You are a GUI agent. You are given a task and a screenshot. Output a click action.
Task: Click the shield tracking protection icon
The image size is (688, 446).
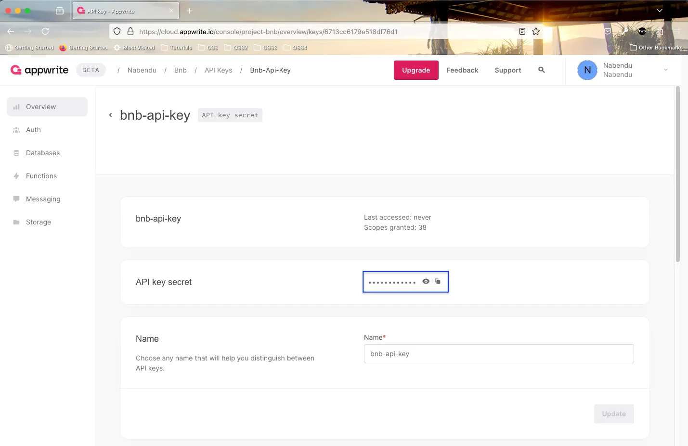117,31
